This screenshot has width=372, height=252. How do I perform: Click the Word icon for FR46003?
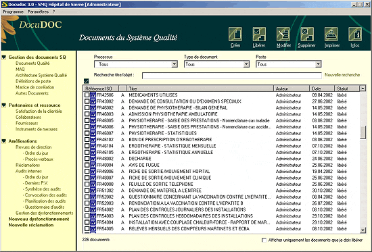click(93, 114)
